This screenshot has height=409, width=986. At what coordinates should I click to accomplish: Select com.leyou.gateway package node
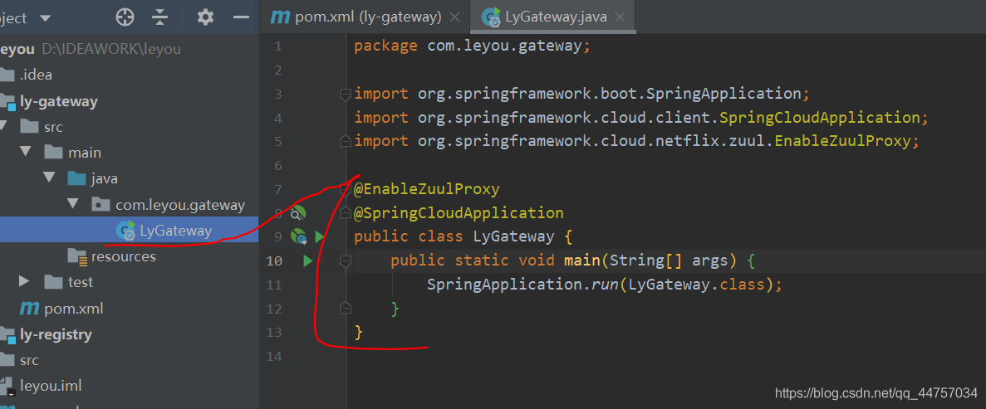click(x=180, y=205)
